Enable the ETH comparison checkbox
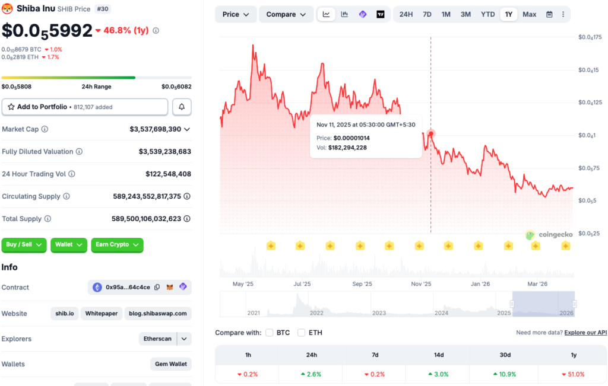608x386 pixels. point(302,333)
